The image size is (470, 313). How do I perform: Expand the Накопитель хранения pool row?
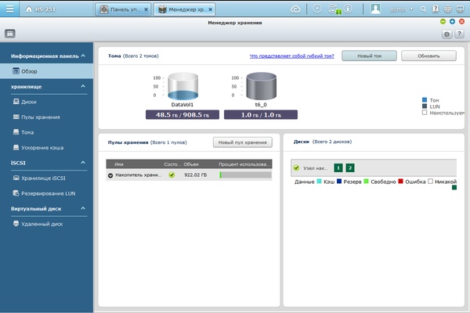110,175
